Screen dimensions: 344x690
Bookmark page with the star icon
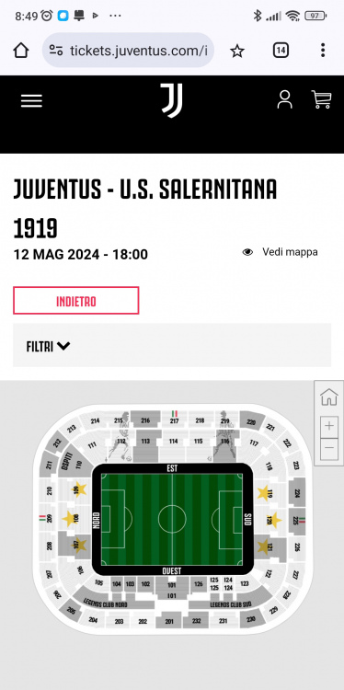(237, 51)
